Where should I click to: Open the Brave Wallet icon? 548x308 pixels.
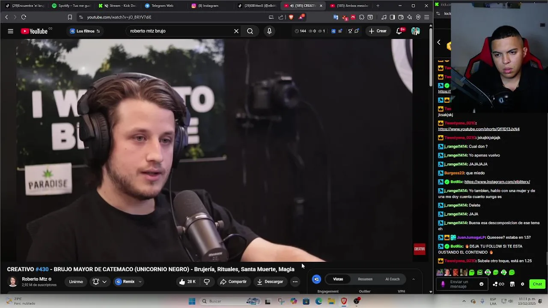point(401,17)
